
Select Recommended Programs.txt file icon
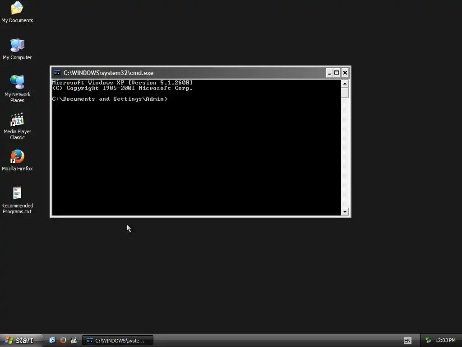pyautogui.click(x=17, y=200)
